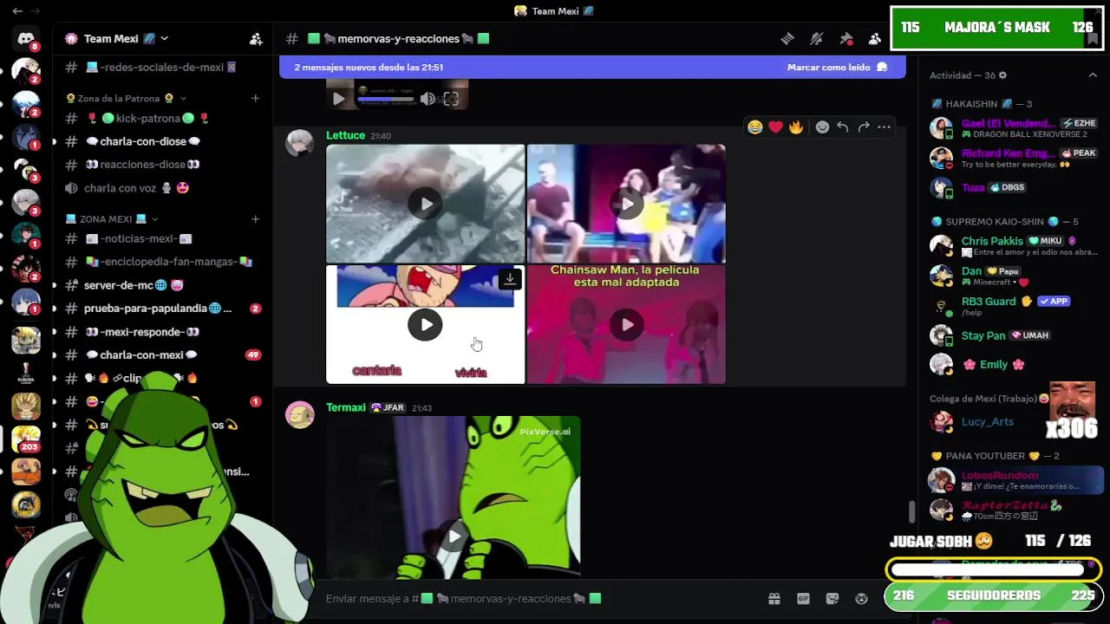
Task: Click Lettuce's avatar
Action: tap(300, 143)
